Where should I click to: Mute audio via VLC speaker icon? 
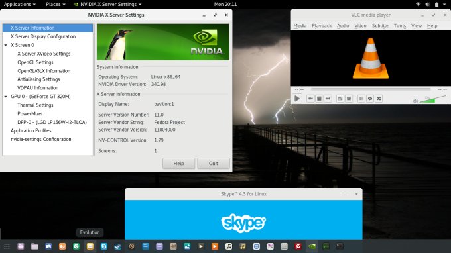tap(415, 101)
